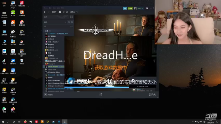The image size is (221, 124).
Task: Open the ToDesk desktop shortcut
Action: pos(4,52)
